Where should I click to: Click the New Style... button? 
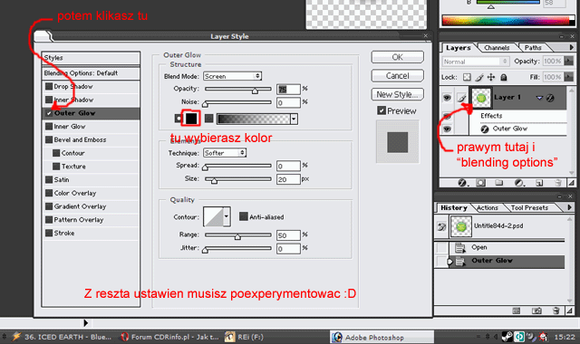pyautogui.click(x=397, y=94)
